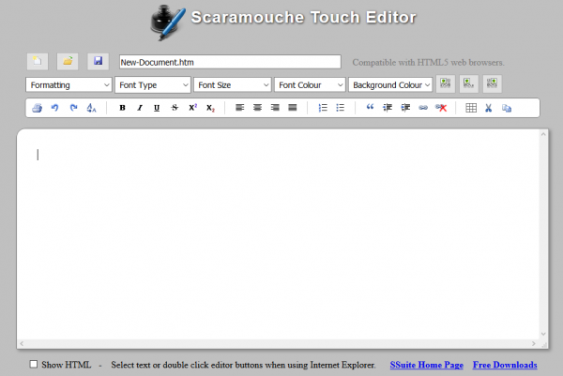The width and height of the screenshot is (563, 376).
Task: Click the horizontal scrollbar right arrow
Action: 534,344
